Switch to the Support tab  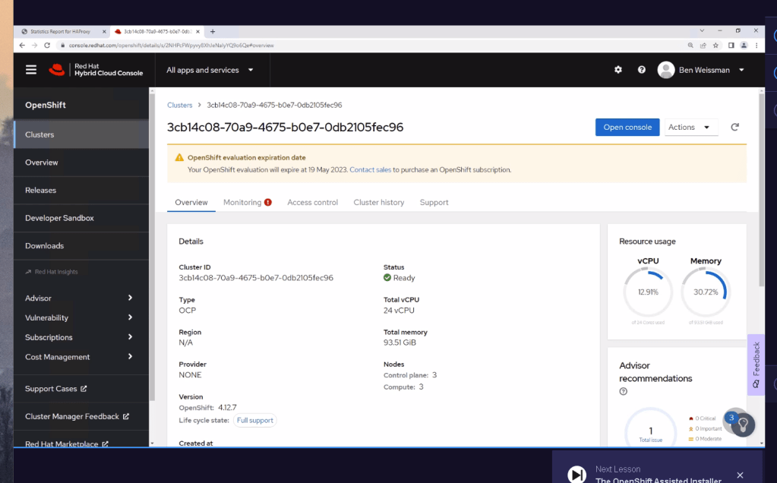point(434,202)
